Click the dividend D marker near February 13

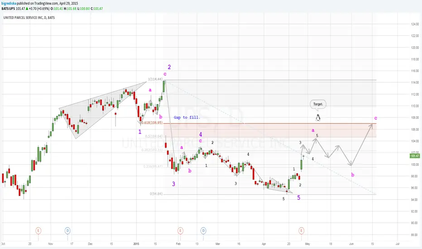[x=203, y=231]
